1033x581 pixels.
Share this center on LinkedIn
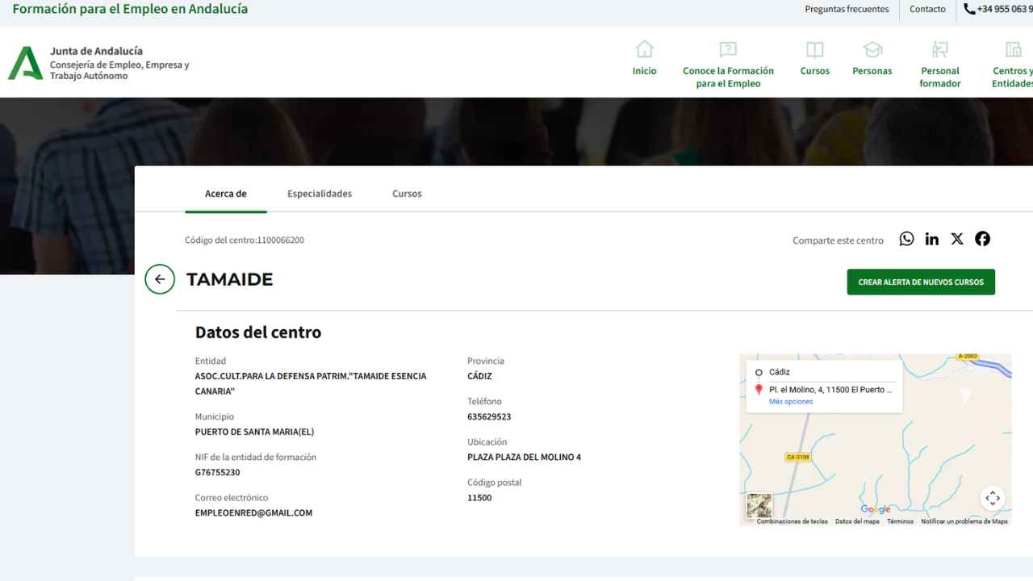click(x=932, y=239)
